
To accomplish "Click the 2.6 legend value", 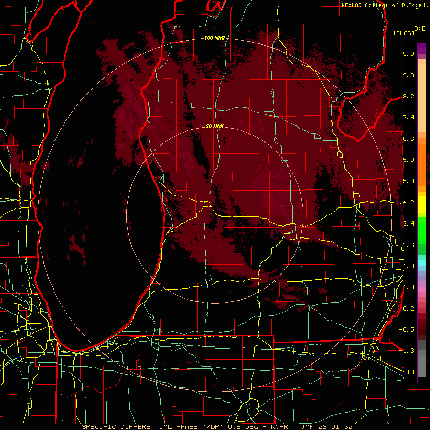I will tap(408, 245).
